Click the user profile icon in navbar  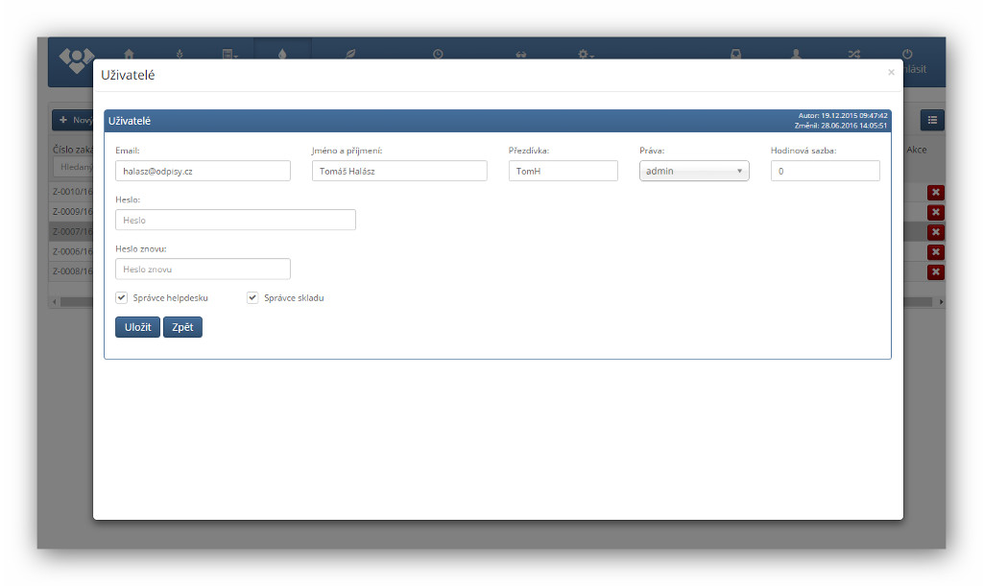[x=796, y=54]
